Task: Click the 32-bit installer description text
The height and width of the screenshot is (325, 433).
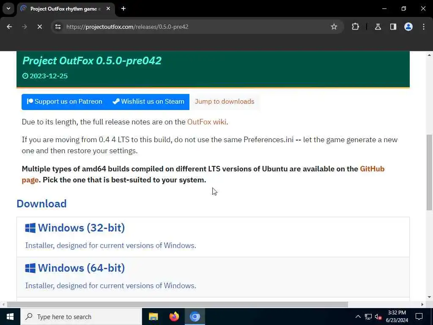Action: click(x=111, y=245)
